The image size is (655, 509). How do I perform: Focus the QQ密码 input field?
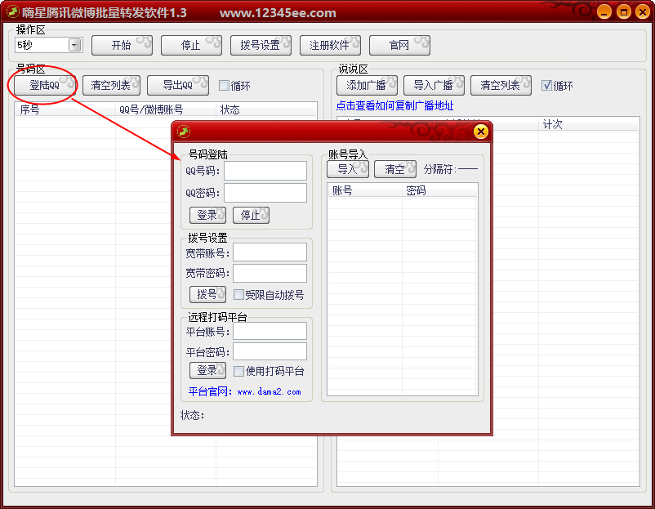pyautogui.click(x=265, y=193)
